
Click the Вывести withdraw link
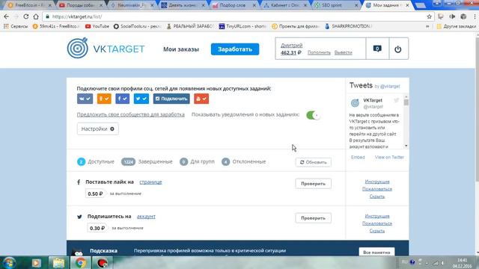[x=344, y=52]
